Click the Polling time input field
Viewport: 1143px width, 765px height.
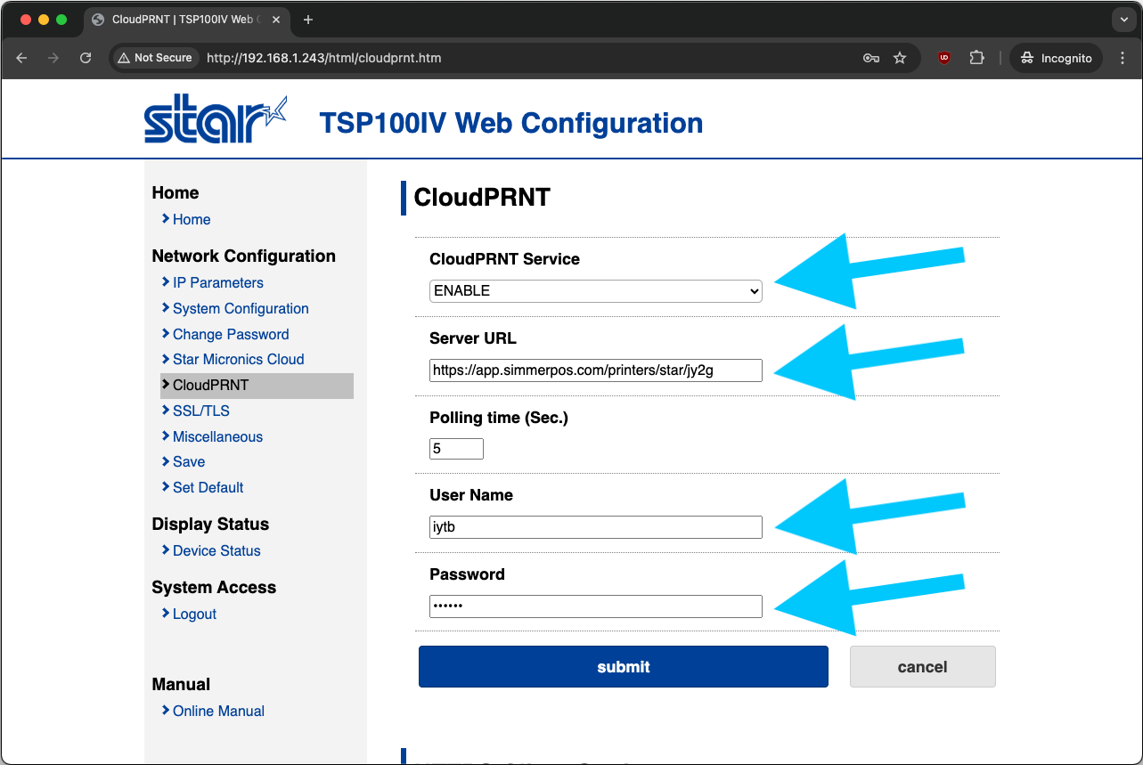point(456,449)
